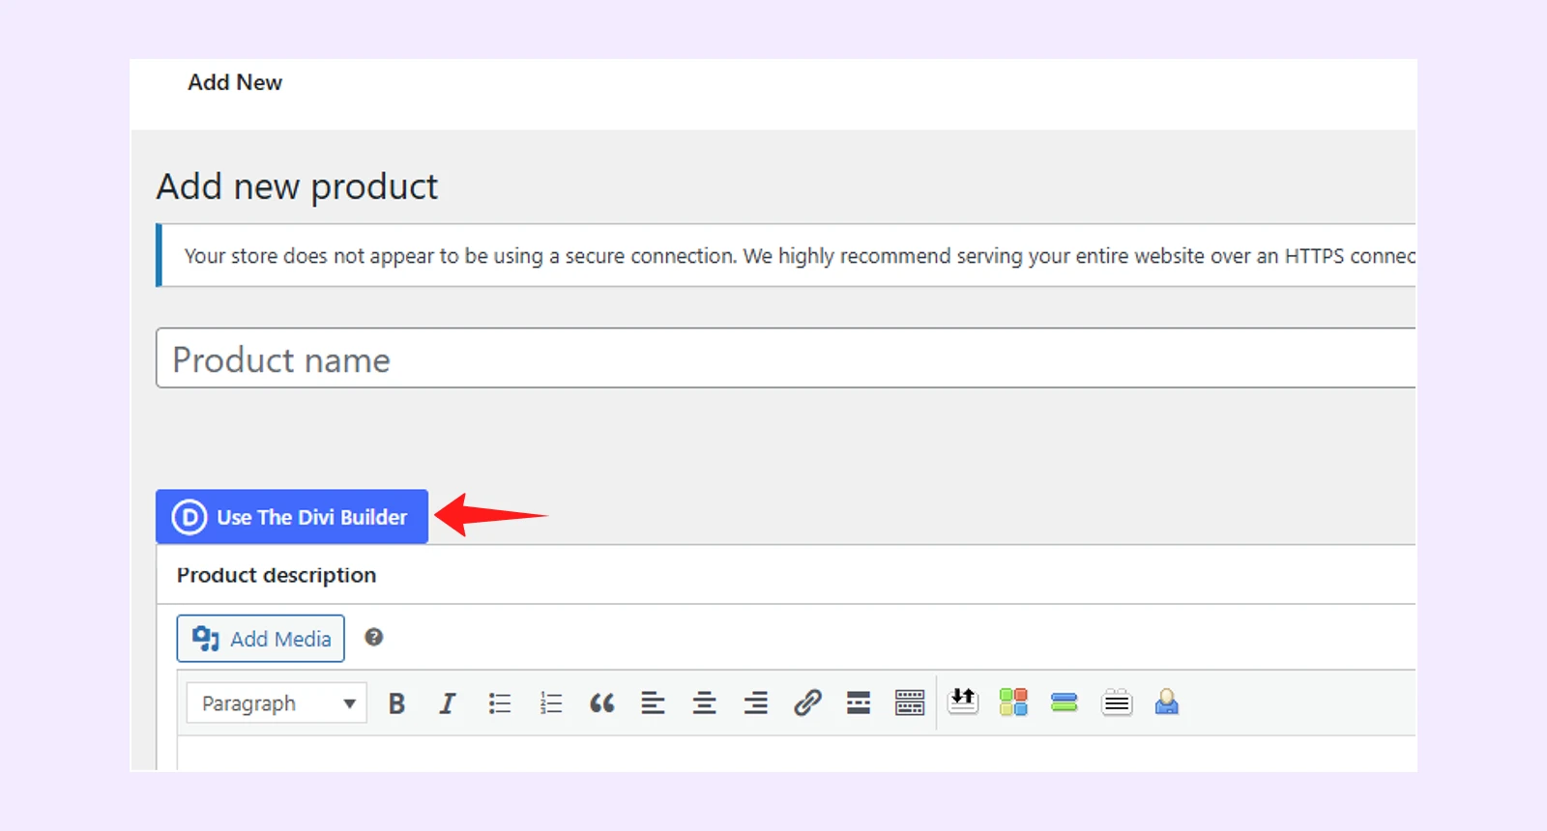Insert a numbered list
1547x831 pixels.
point(550,703)
